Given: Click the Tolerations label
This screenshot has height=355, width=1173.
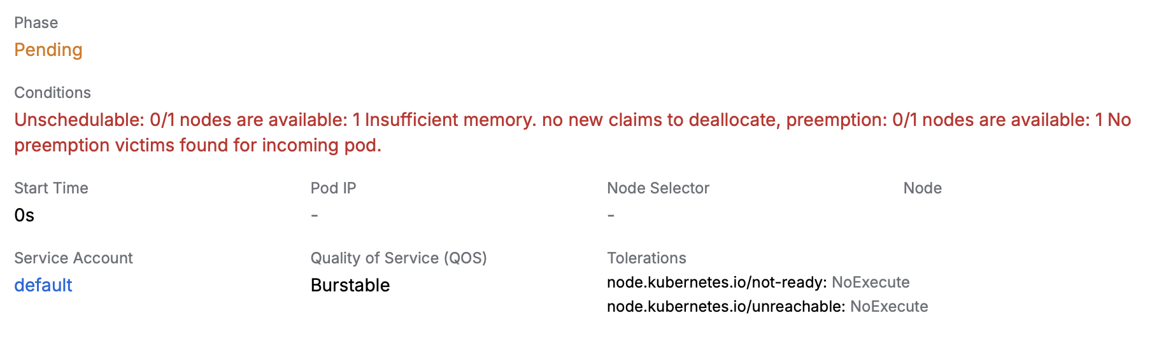Looking at the screenshot, I should coord(646,258).
